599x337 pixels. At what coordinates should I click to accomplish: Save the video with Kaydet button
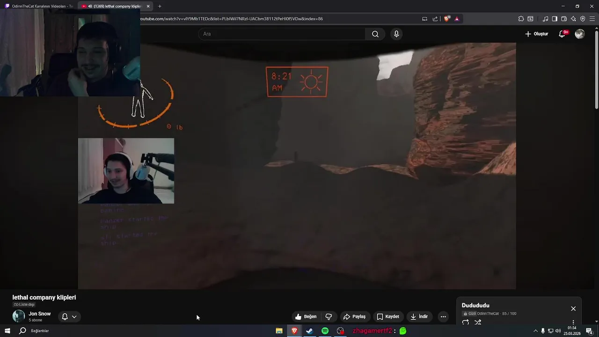pyautogui.click(x=388, y=316)
